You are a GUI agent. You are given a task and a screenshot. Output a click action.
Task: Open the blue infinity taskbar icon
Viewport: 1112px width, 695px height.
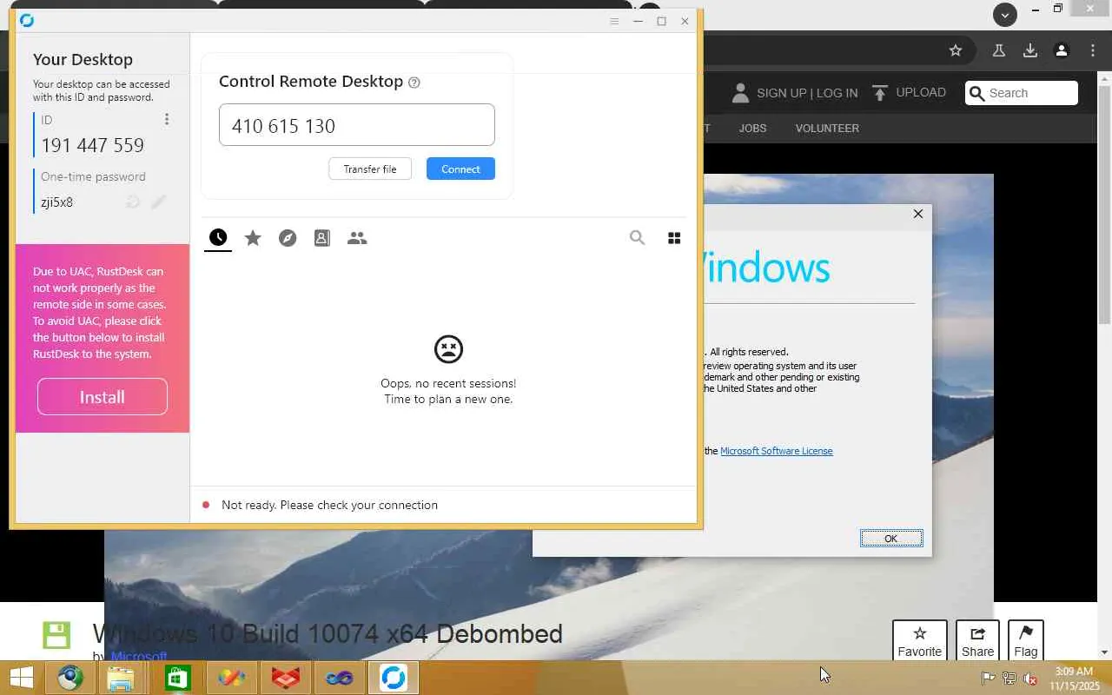340,678
